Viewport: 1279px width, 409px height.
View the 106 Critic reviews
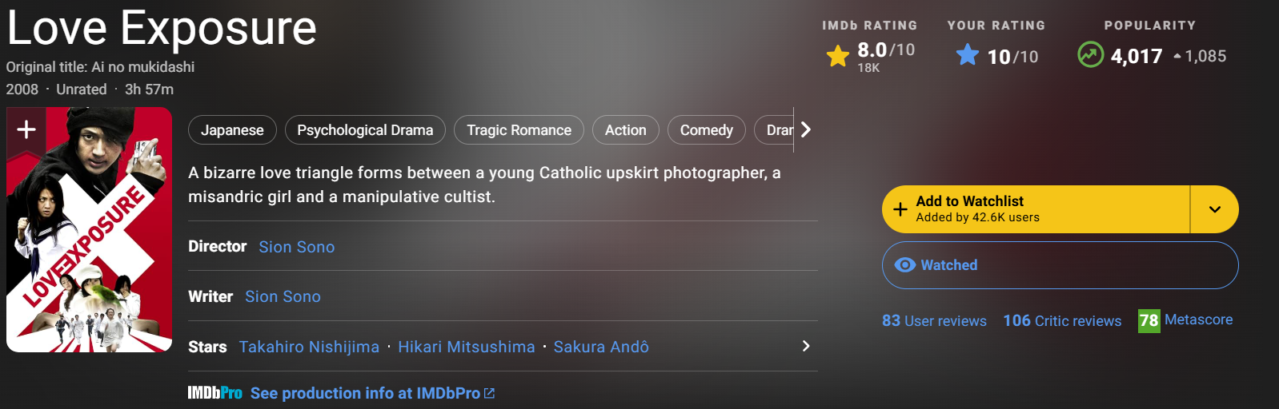click(x=1062, y=320)
